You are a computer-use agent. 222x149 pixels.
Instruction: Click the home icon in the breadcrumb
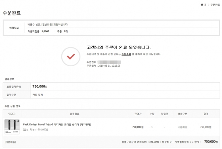point(202,5)
